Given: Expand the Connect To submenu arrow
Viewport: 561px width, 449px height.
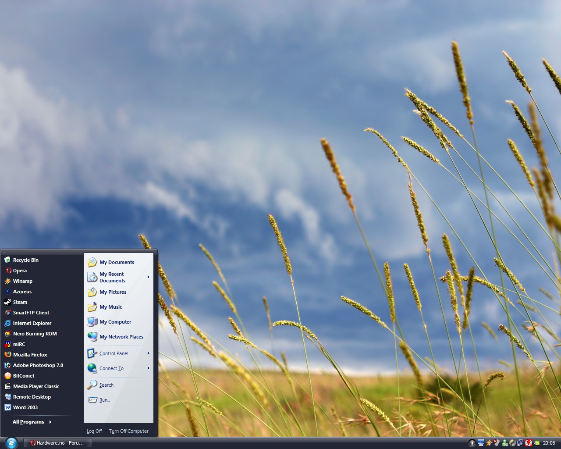Looking at the screenshot, I should pyautogui.click(x=149, y=368).
